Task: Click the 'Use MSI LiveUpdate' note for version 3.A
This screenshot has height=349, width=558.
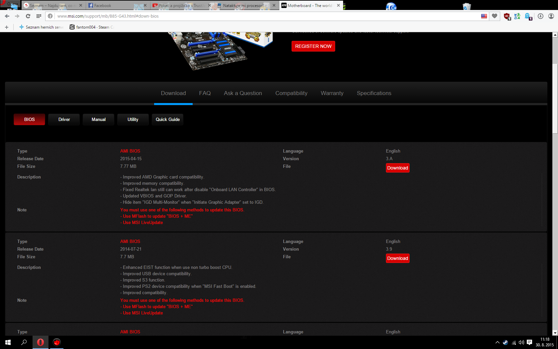Action: click(141, 222)
